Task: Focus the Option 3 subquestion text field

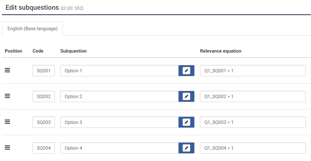Action: click(119, 122)
